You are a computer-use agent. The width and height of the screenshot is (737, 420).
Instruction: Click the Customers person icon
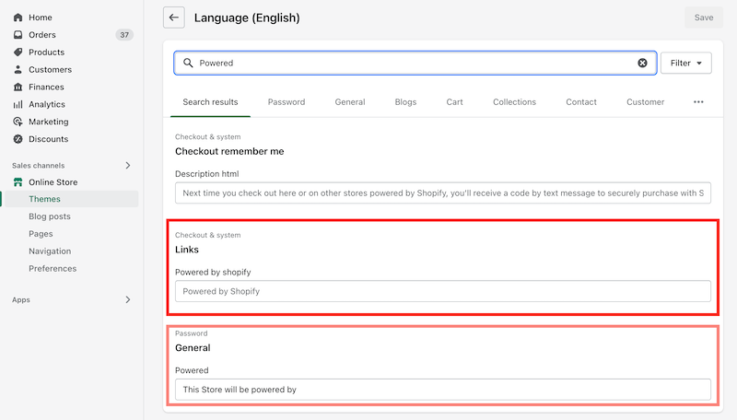click(x=18, y=70)
